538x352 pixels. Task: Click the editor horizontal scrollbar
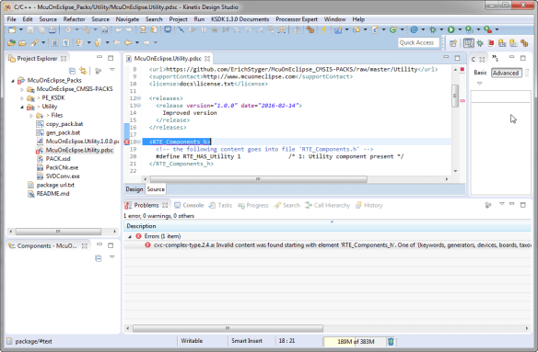[258, 179]
